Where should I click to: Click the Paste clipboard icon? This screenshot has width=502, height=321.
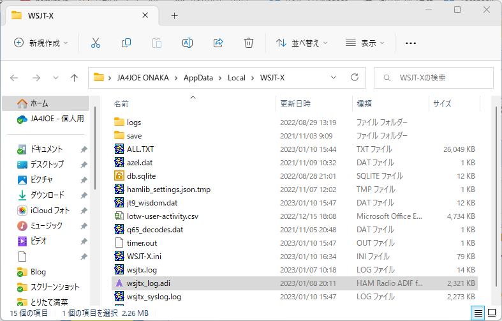(156, 43)
